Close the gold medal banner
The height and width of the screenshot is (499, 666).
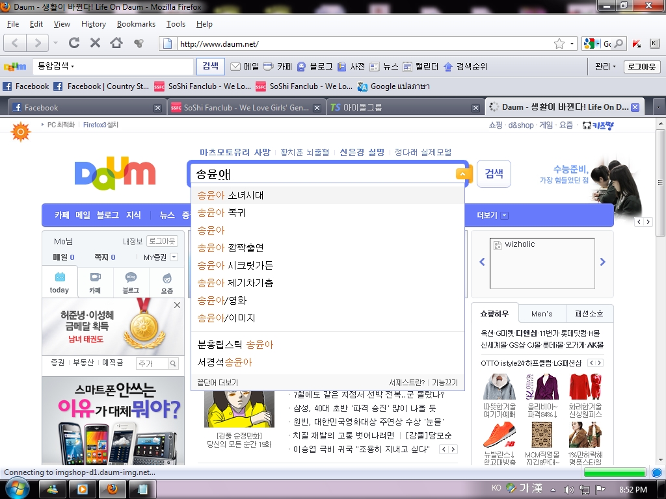[177, 305]
